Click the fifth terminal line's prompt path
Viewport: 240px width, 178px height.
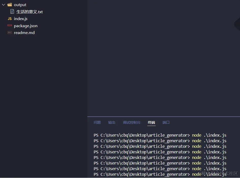pos(142,157)
